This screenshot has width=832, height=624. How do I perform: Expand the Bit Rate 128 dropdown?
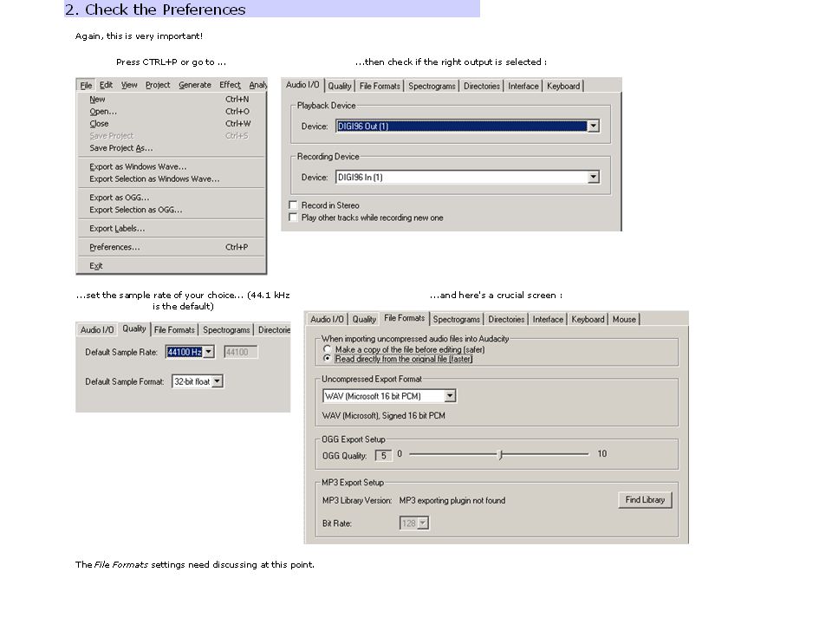422,523
